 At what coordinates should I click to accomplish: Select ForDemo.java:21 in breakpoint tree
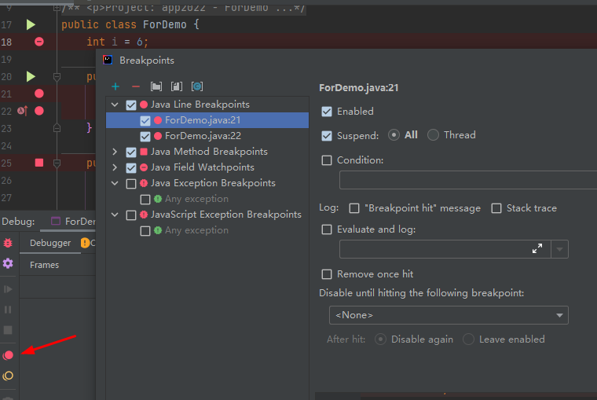click(203, 120)
